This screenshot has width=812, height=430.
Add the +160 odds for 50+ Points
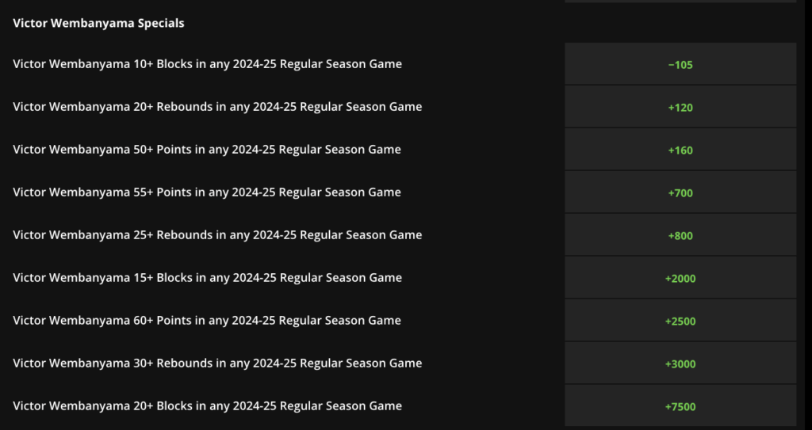click(x=680, y=150)
